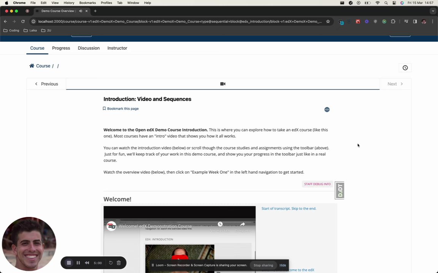The width and height of the screenshot is (438, 273).
Task: Click the globe language icon
Action: 327,110
